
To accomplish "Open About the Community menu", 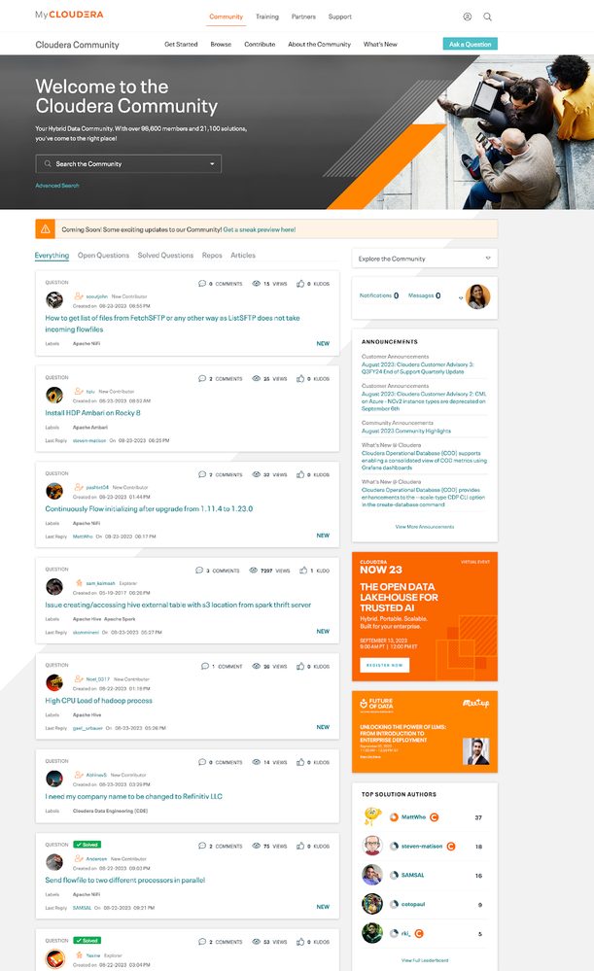I will coord(319,45).
